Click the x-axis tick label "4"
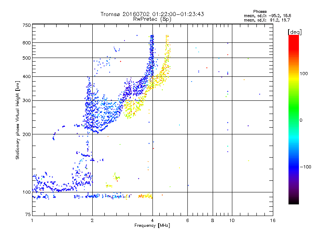Screen dimensions: 321x240 (152, 220)
